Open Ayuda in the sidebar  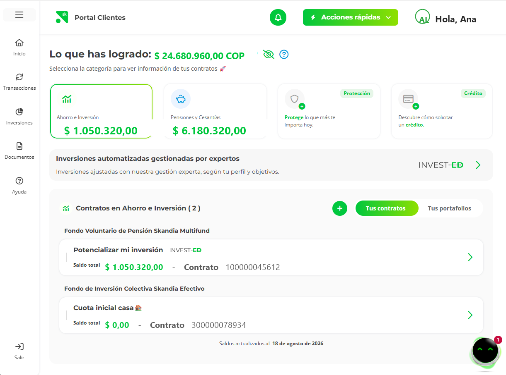[x=19, y=185]
